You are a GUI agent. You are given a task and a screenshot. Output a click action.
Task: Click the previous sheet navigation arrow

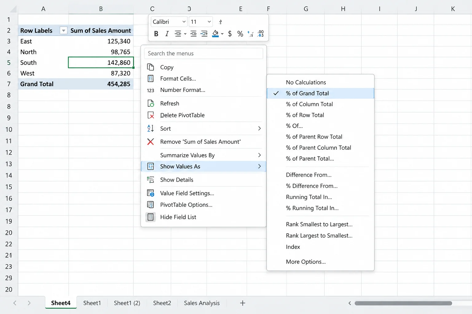point(15,303)
